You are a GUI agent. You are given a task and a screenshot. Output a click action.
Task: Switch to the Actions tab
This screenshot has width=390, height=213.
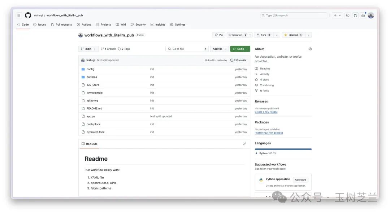pos(84,25)
